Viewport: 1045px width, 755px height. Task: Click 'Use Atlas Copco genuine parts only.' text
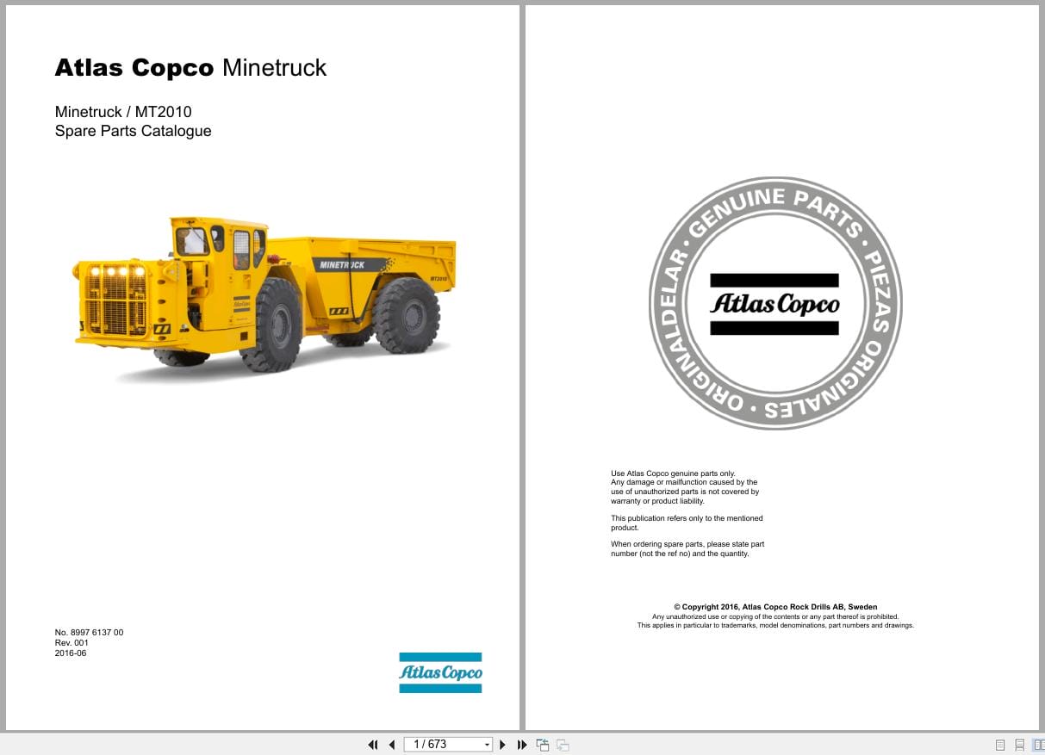673,473
